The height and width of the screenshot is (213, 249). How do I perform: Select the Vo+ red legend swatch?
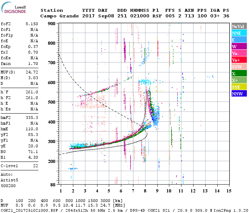click(x=239, y=60)
